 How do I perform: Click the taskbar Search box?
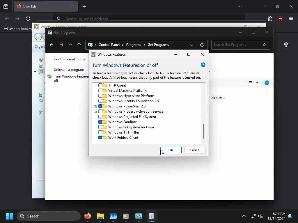click(49, 216)
